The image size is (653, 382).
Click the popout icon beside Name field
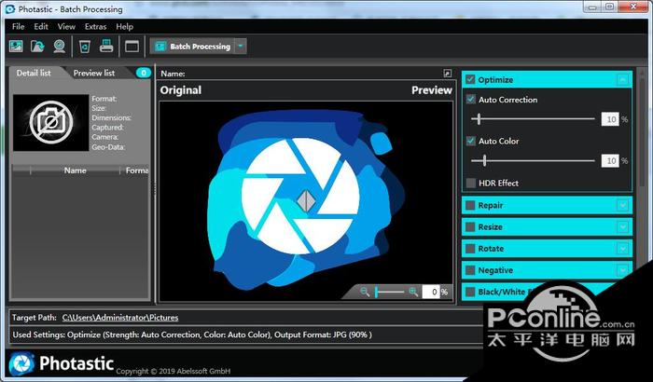(x=447, y=74)
